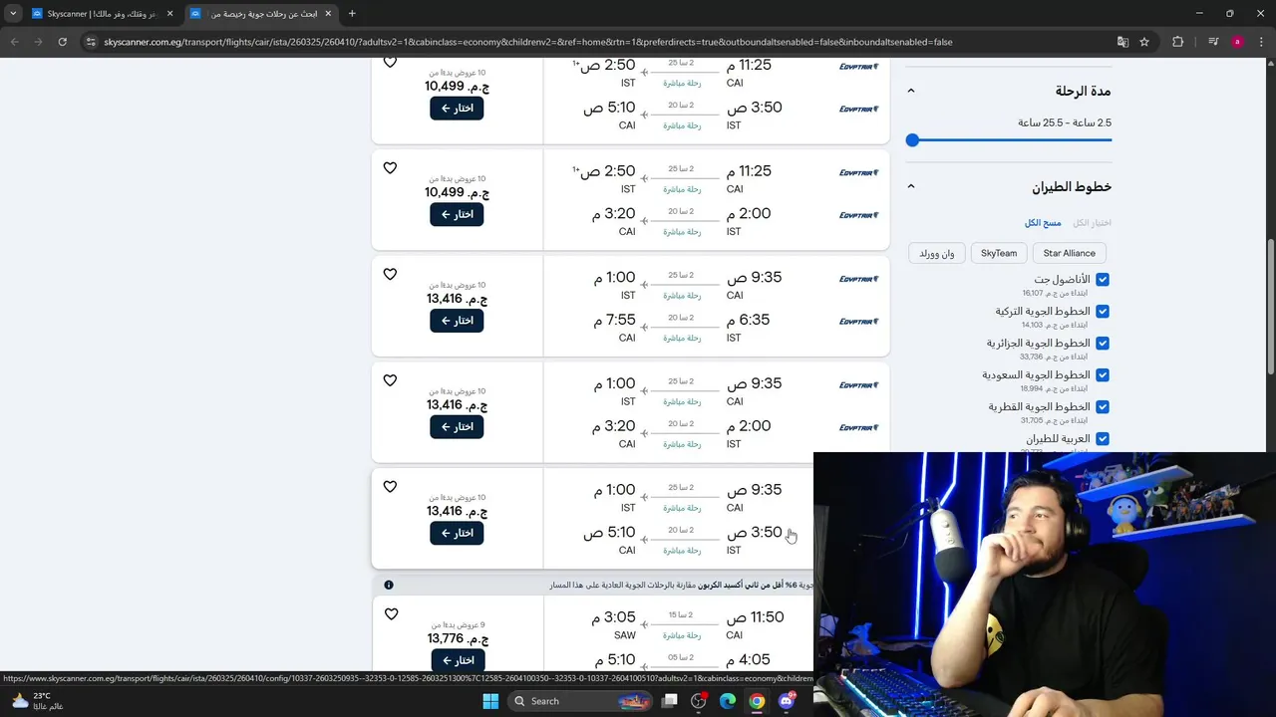Uncheck الخطوط الجوية القطرية checkbox

[x=1103, y=407]
